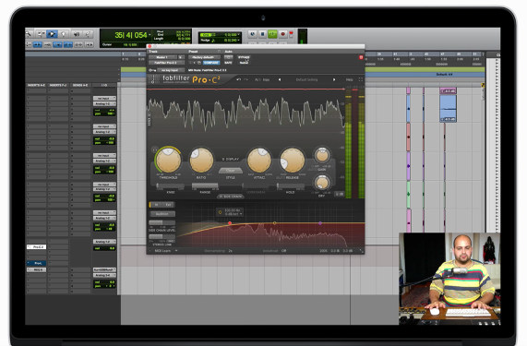Image resolution: width=527 pixels, height=346 pixels.
Task: Click the red side-chain filter node
Action: coord(230,222)
